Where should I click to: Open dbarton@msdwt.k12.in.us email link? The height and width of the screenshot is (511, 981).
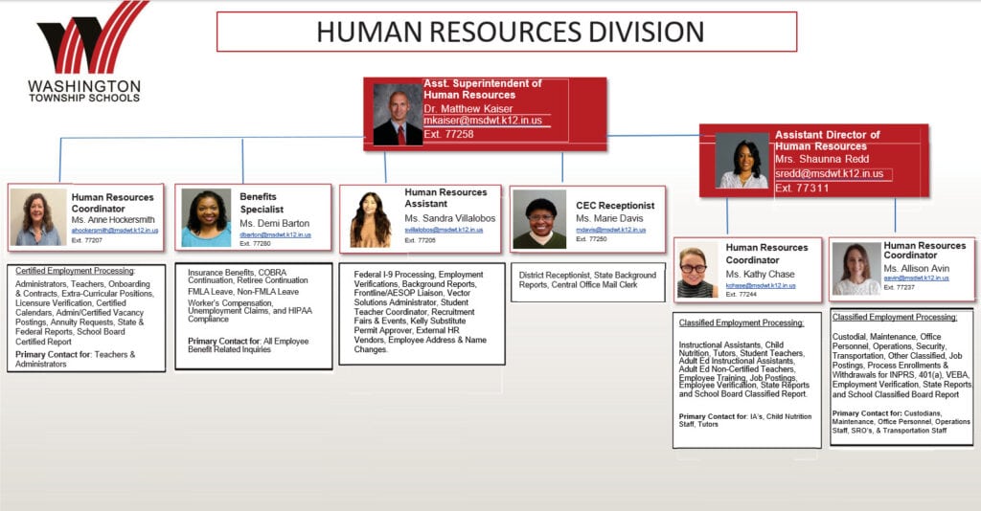[x=275, y=234]
